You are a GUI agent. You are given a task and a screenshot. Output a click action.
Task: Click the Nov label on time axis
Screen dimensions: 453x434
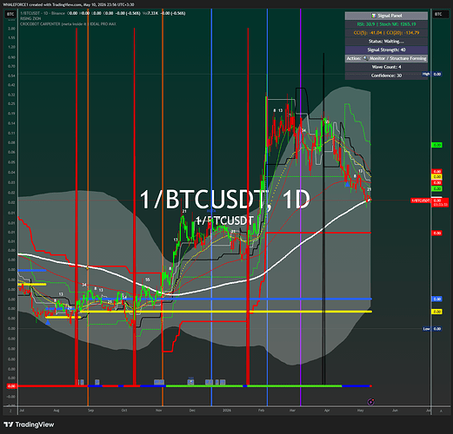click(x=158, y=411)
